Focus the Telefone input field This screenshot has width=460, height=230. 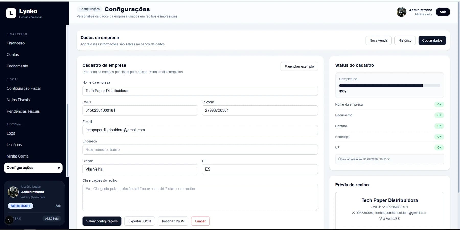point(260,110)
